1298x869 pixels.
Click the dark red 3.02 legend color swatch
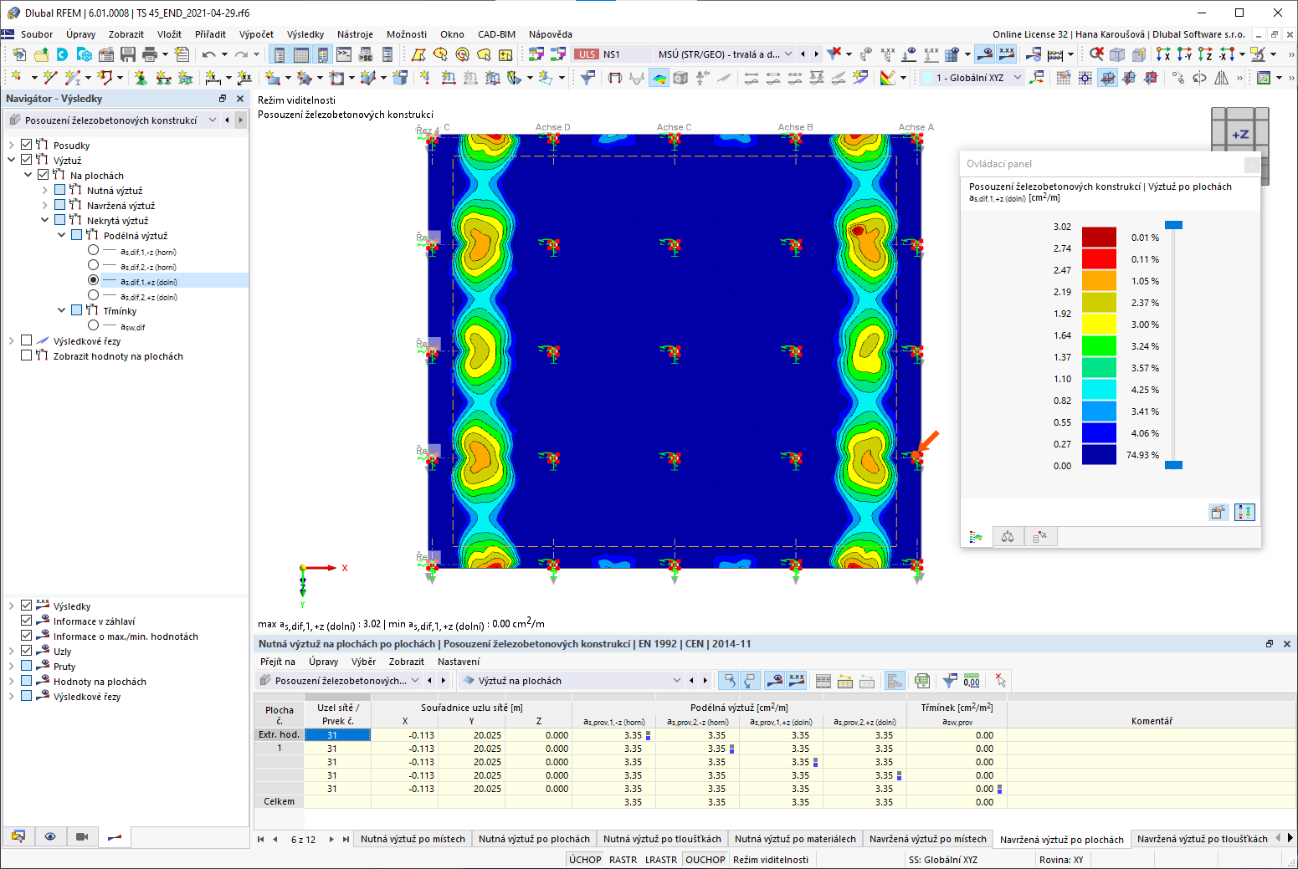tap(1099, 237)
